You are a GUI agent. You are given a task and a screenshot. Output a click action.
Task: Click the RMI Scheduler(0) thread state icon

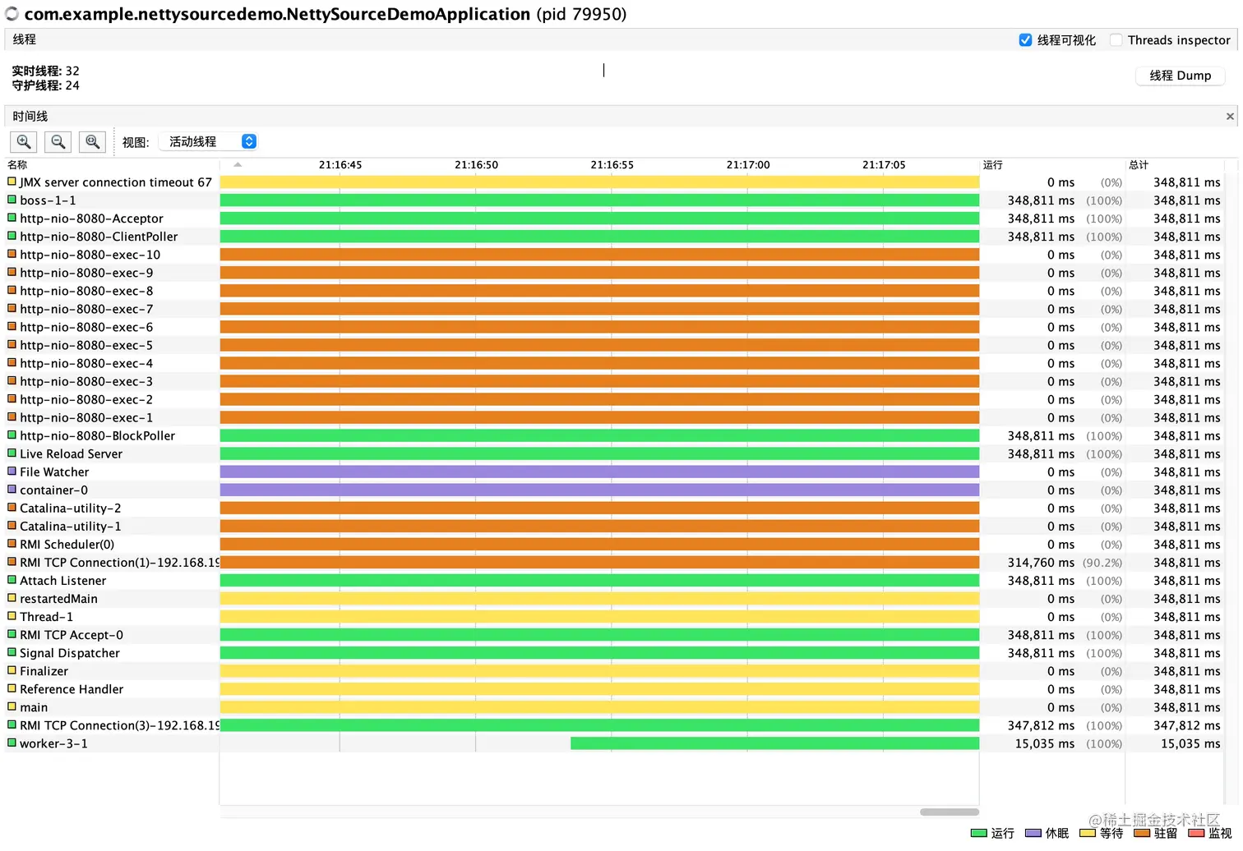pos(12,544)
